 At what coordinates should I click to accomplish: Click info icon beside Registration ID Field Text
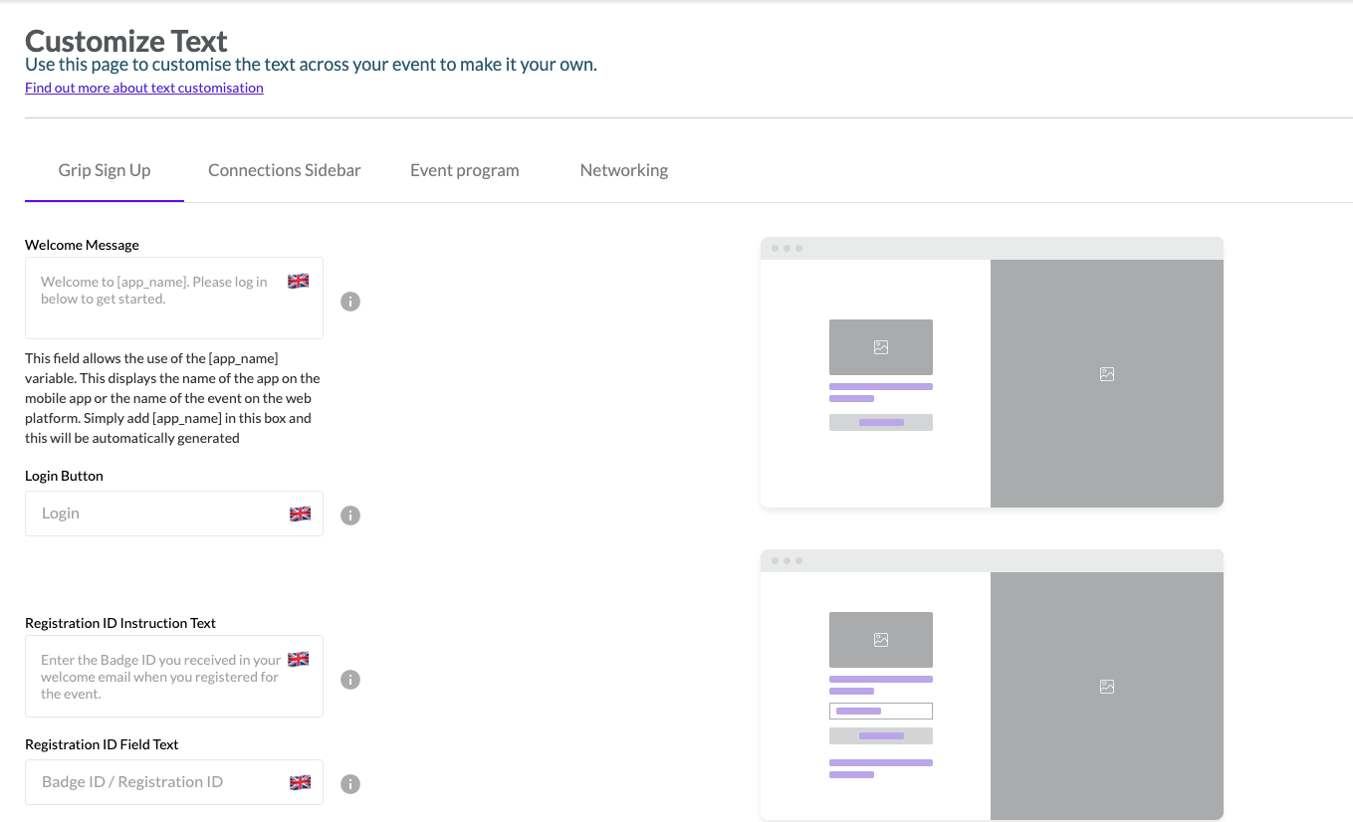point(350,784)
